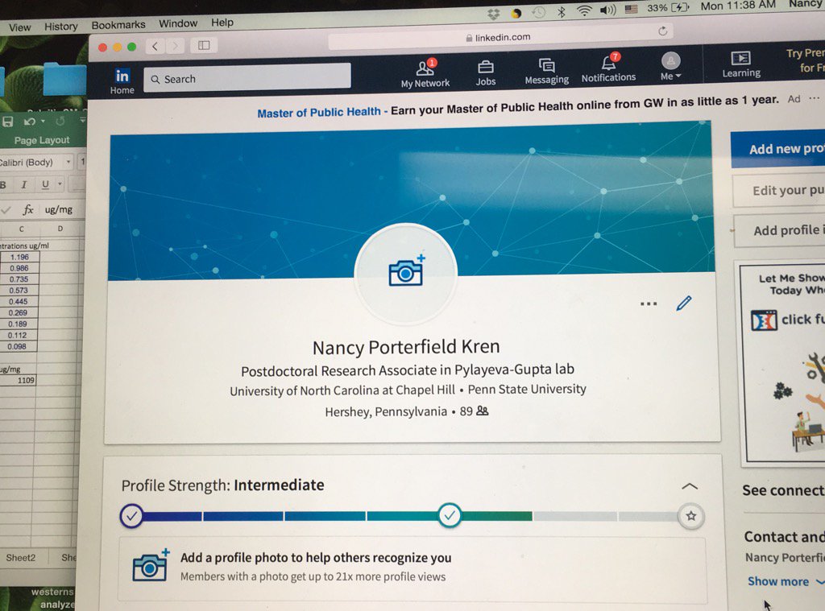Click Safari forward arrow button

[175, 46]
